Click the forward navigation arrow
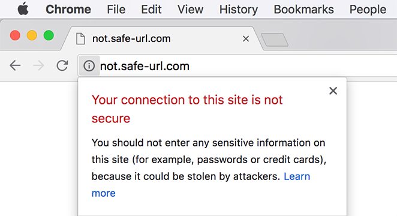397x216 pixels. click(x=38, y=65)
